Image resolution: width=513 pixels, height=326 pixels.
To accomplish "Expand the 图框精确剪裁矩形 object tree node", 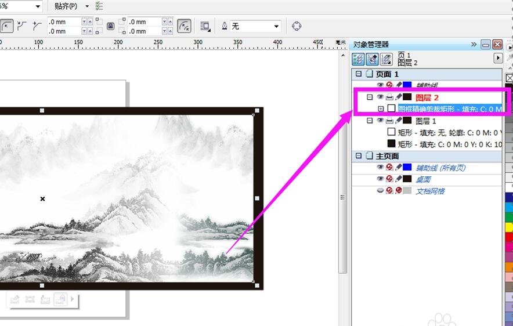I will 381,108.
